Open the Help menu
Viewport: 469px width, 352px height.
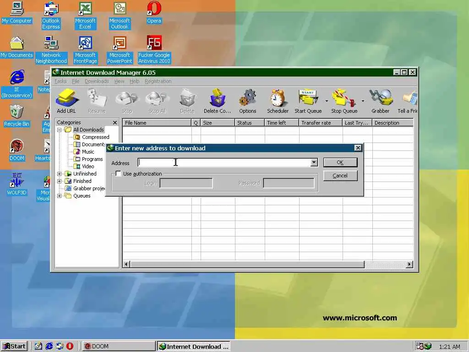134,82
